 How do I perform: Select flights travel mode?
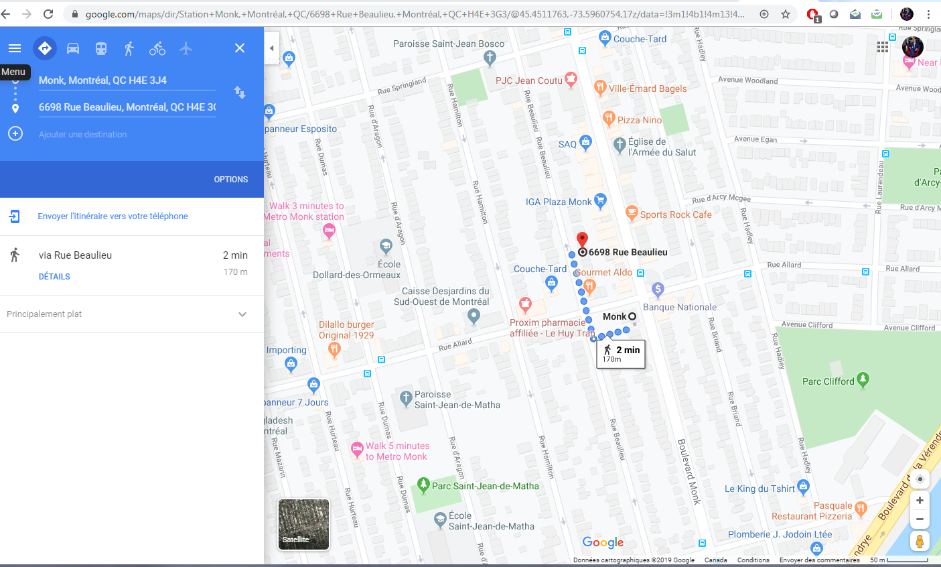[186, 48]
